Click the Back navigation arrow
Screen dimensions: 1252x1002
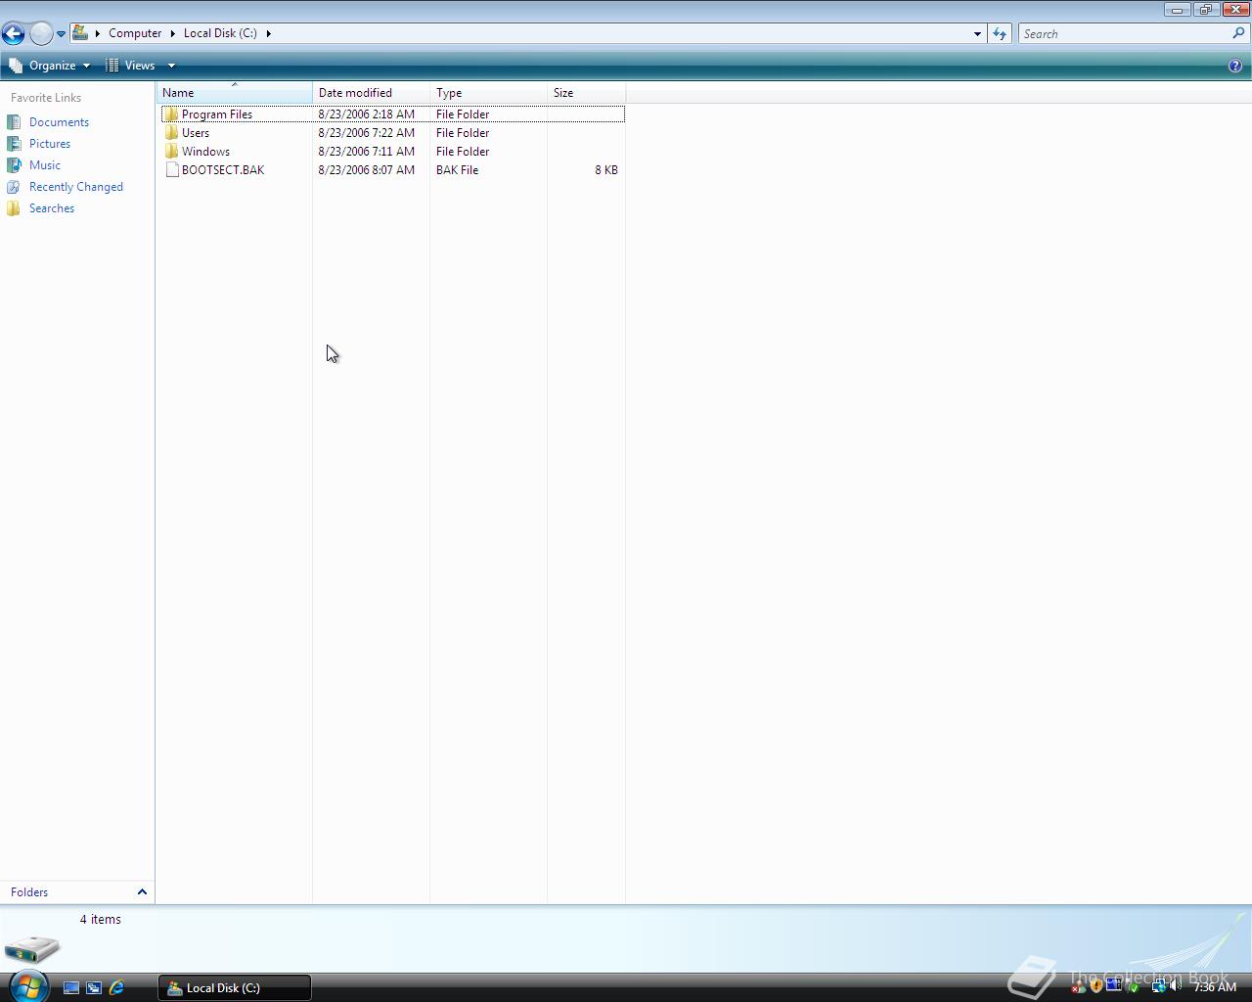coord(13,33)
